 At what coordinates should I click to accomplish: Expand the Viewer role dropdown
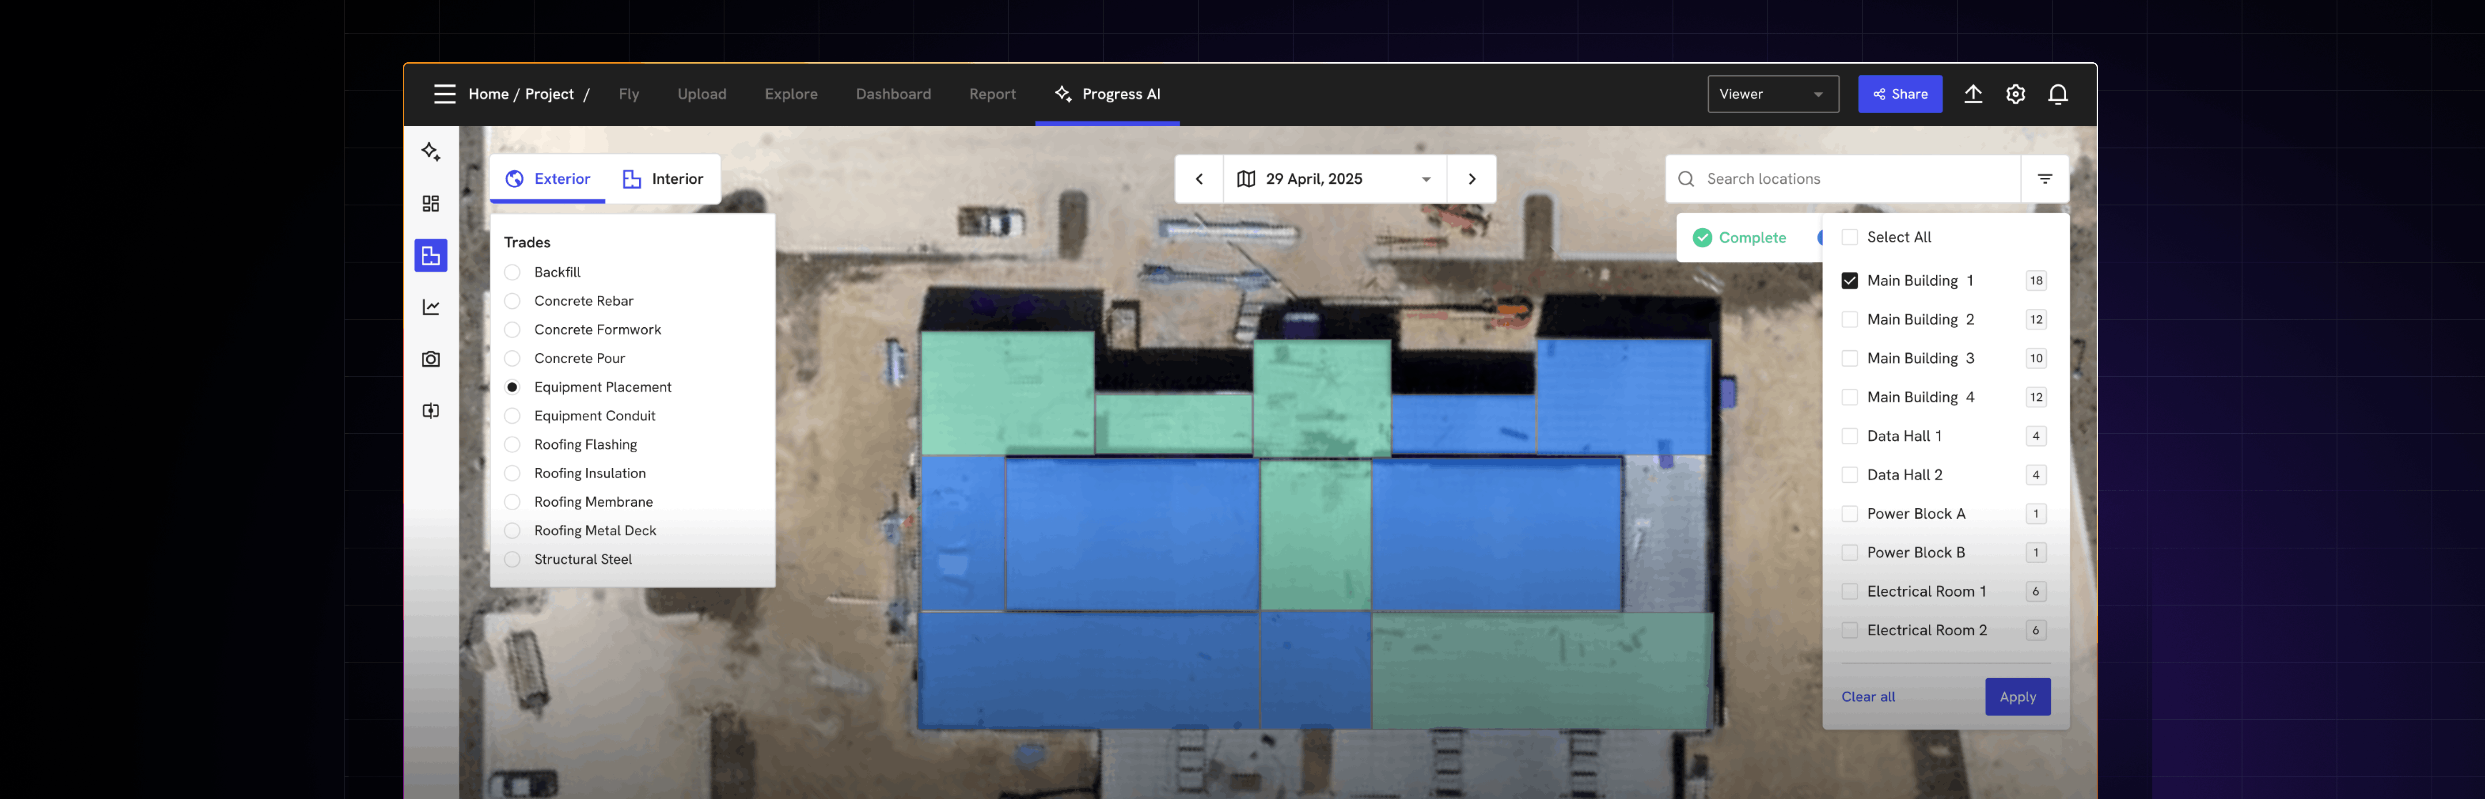coord(1772,94)
